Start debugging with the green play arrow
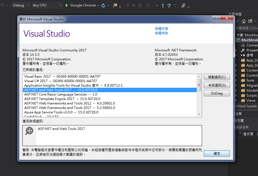Image resolution: width=258 pixels, height=176 pixels. pos(67,5)
